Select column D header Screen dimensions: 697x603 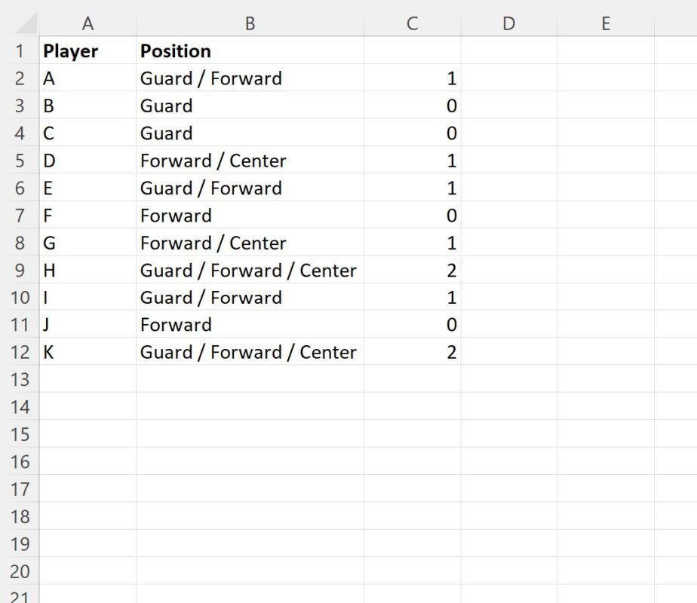click(x=508, y=24)
